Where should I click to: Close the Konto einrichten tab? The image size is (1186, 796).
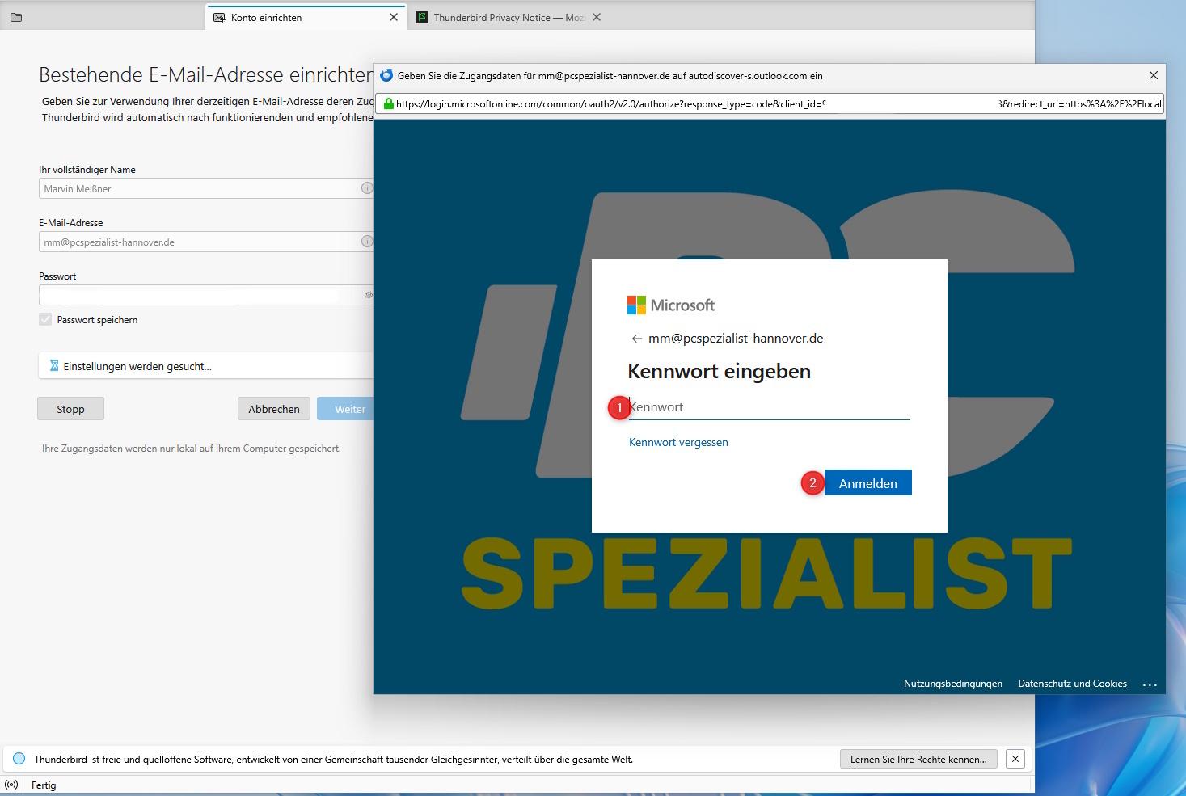click(394, 17)
